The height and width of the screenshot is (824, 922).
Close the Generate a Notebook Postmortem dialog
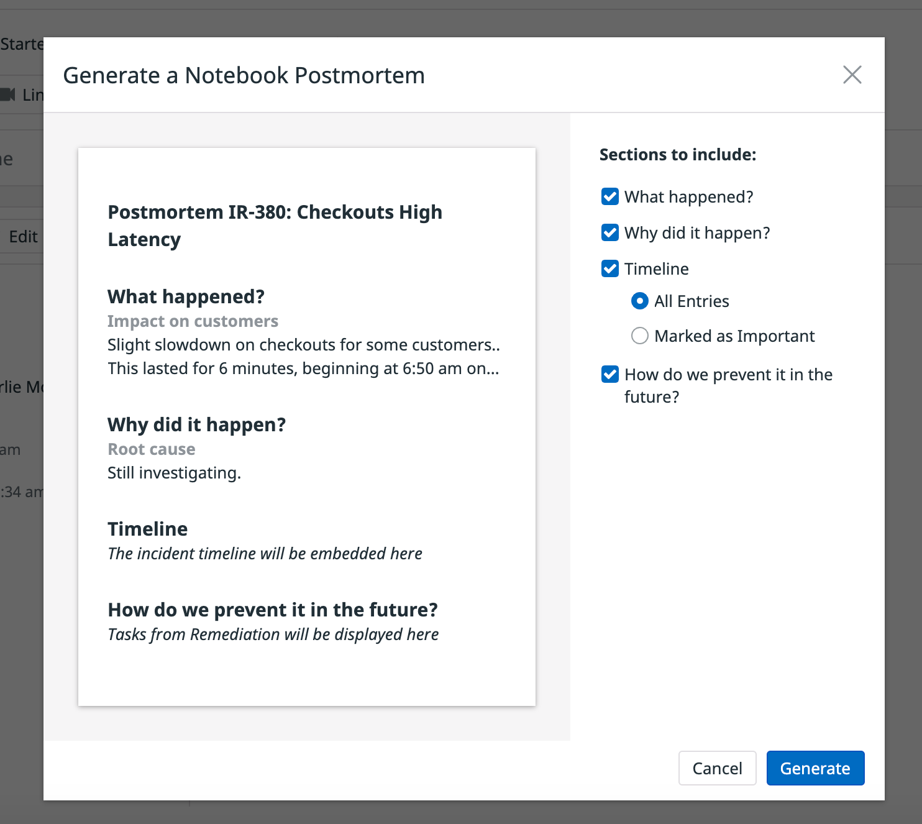pyautogui.click(x=852, y=75)
